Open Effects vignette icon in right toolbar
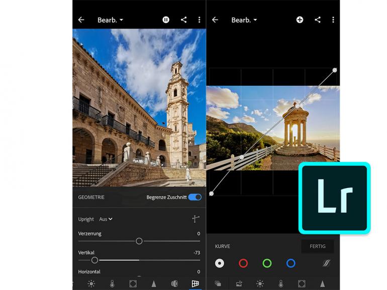387x290 pixels. [x=302, y=283]
